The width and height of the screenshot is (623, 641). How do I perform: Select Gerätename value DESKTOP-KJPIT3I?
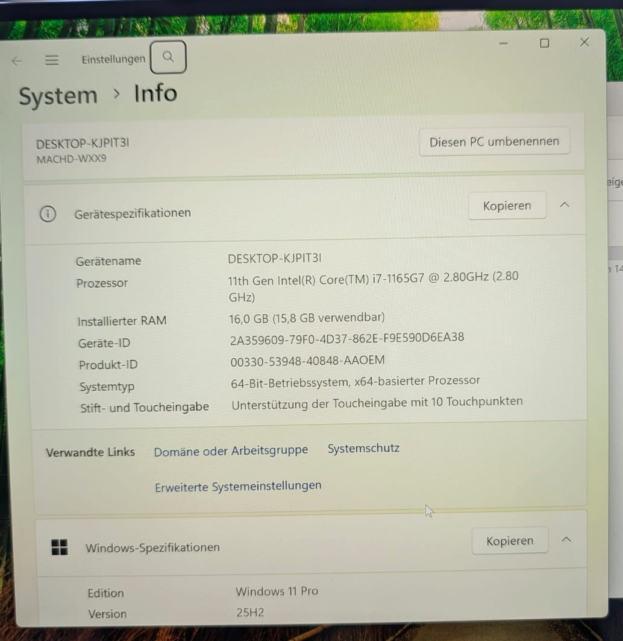(275, 258)
